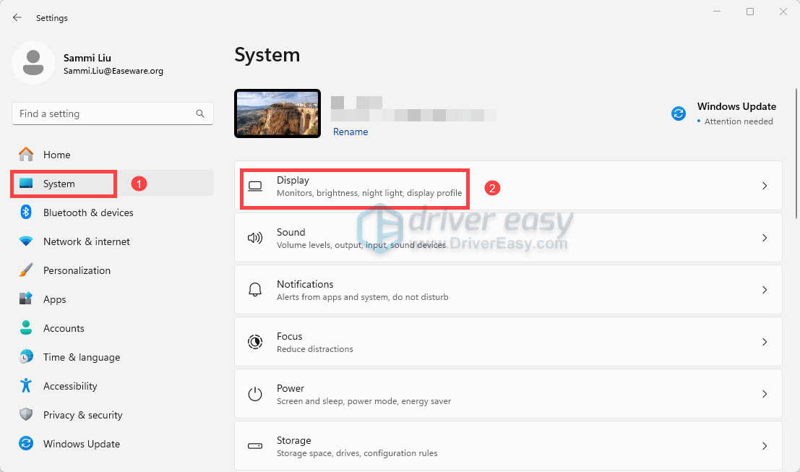Expand the Storage row chevron

pyautogui.click(x=765, y=446)
